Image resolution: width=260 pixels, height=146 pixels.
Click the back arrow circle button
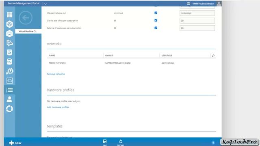tap(26, 18)
